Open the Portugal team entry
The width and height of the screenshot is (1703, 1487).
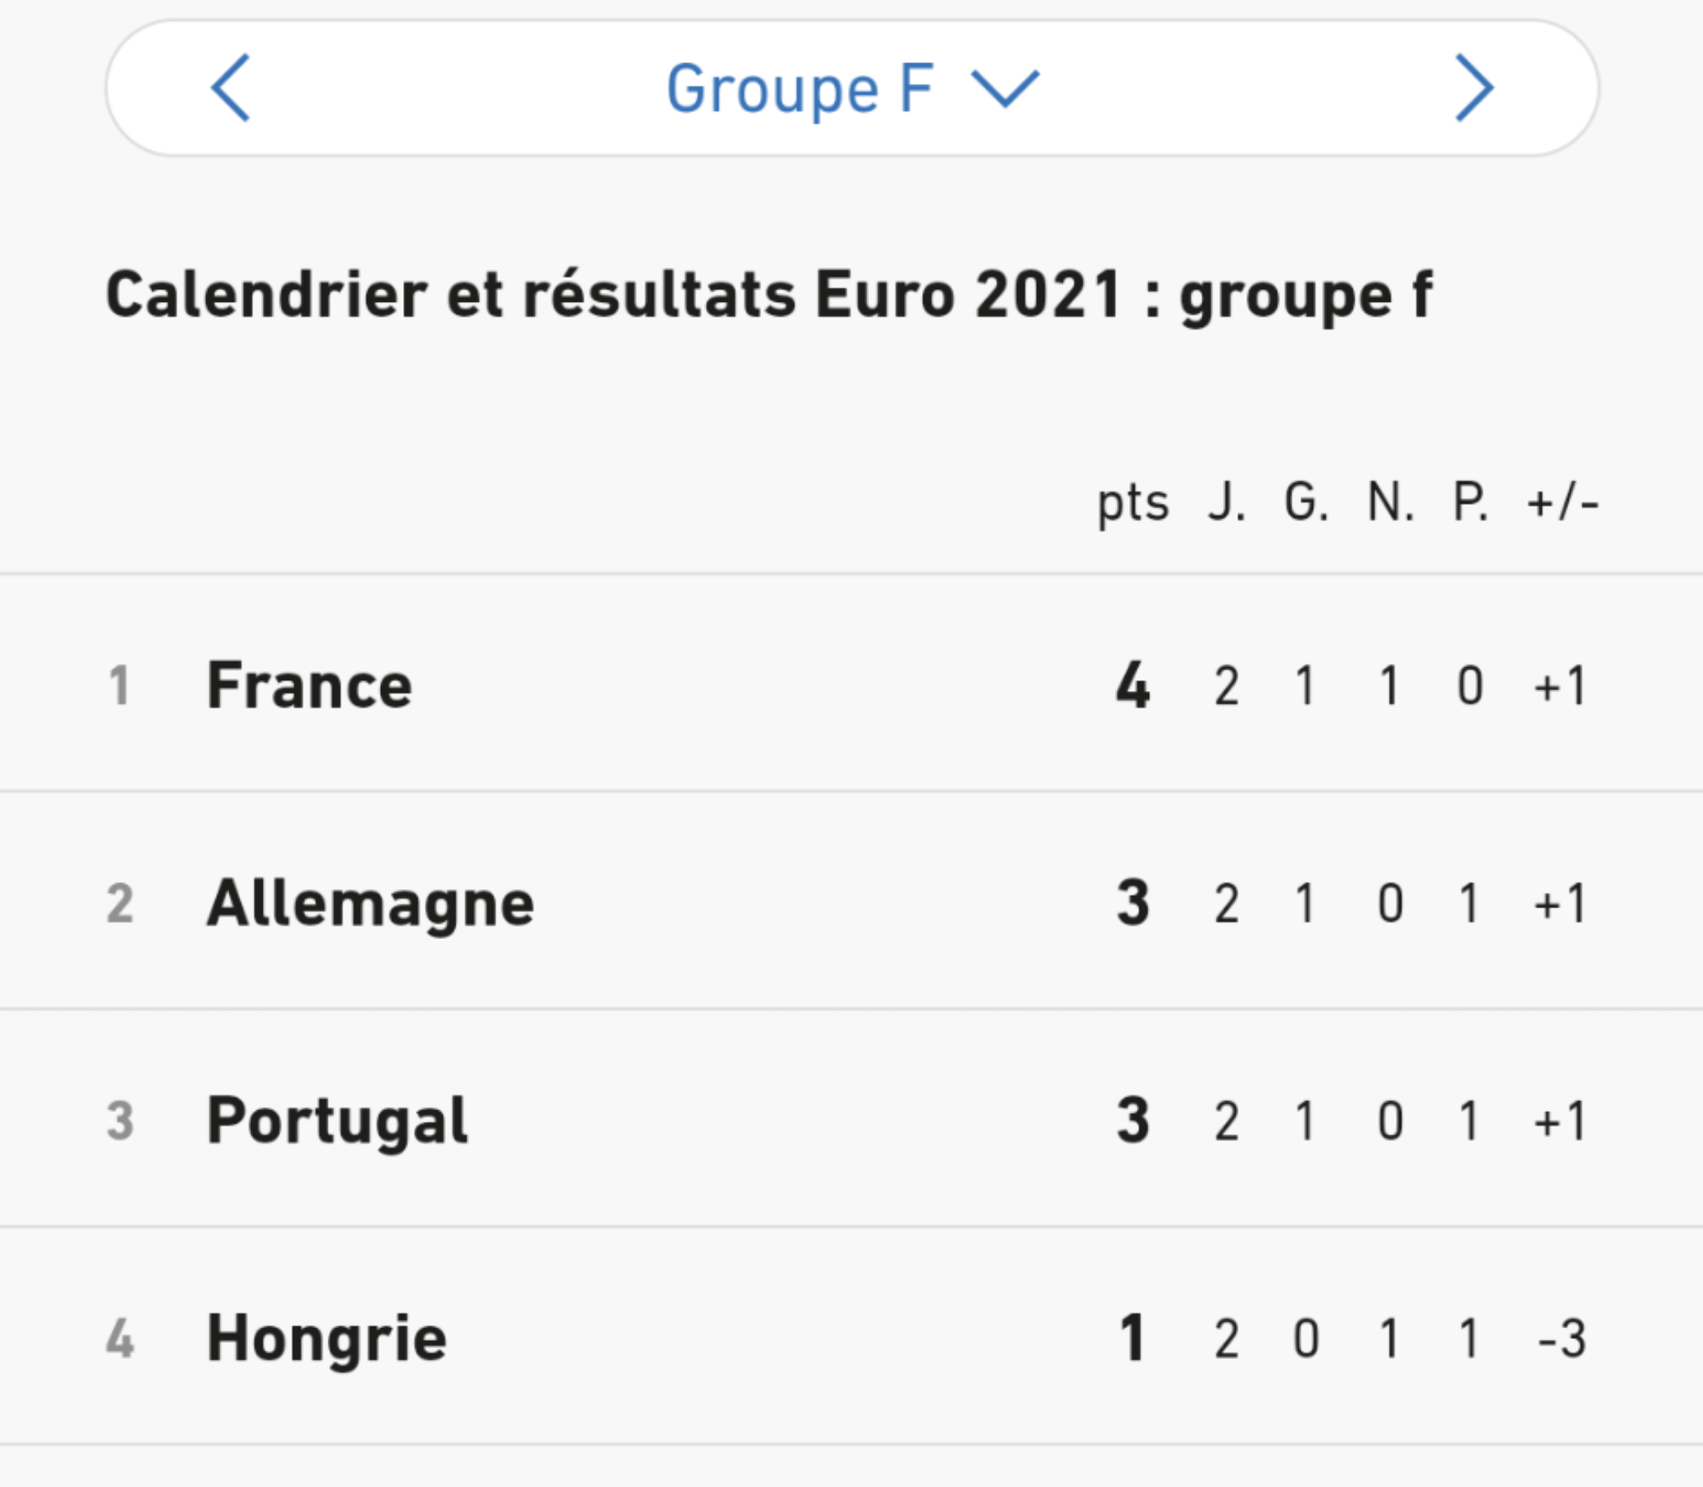coord(337,1120)
